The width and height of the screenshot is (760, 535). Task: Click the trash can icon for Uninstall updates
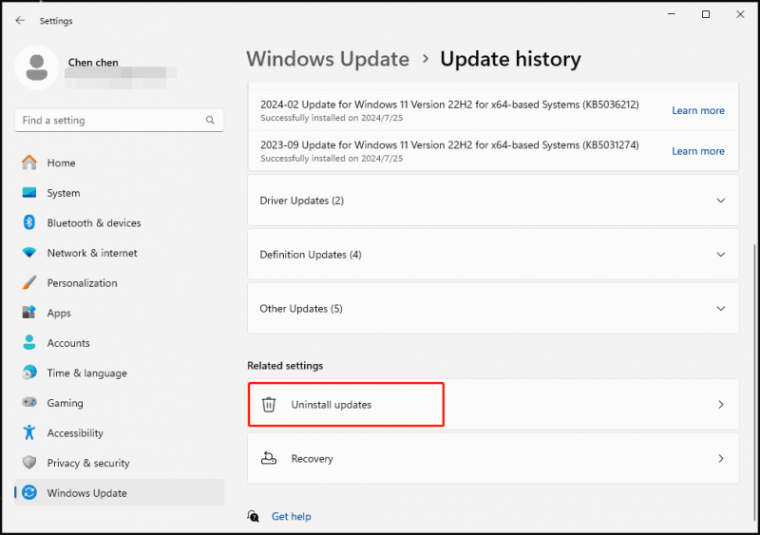tap(269, 404)
